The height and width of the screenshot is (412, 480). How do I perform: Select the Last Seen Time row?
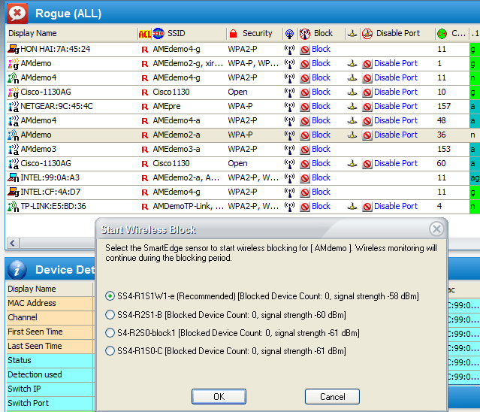pos(50,346)
